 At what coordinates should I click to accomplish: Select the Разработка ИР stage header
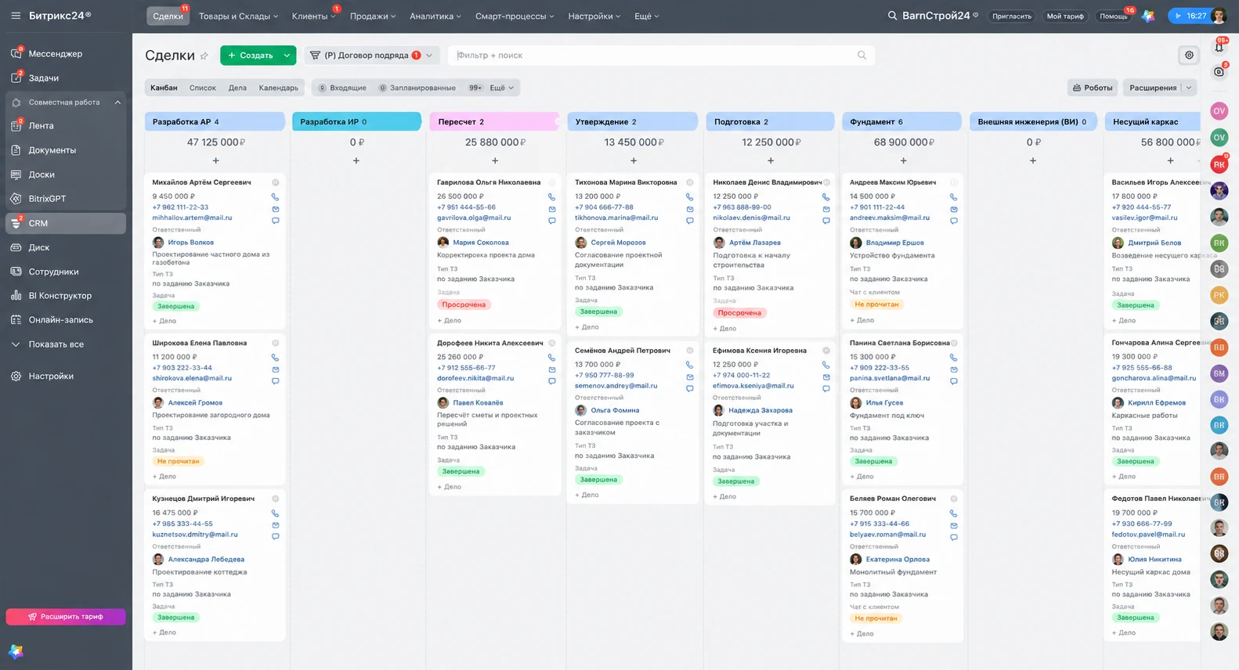(356, 121)
